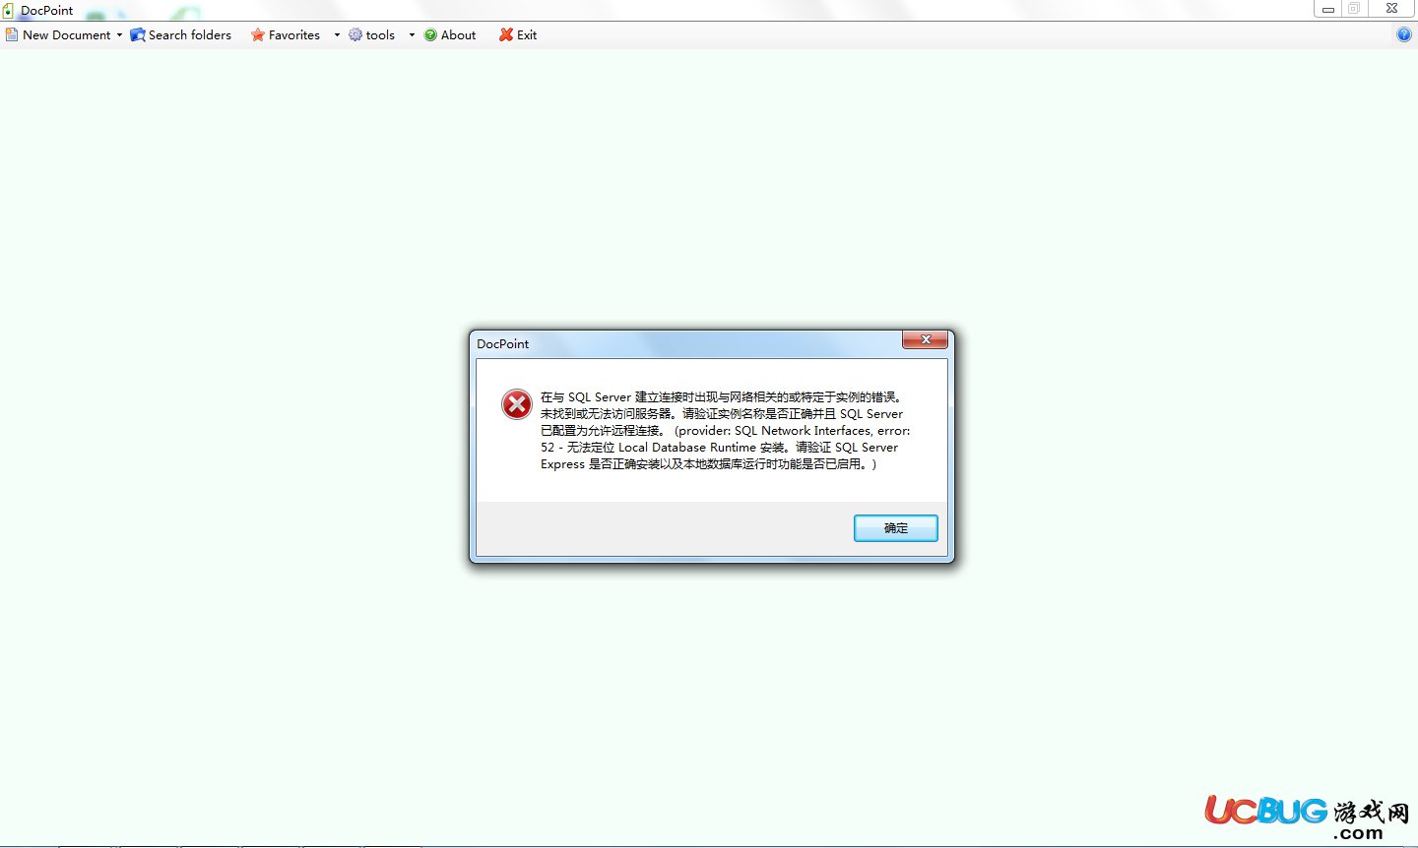Click the red X Exit button
This screenshot has height=848, width=1418.
click(518, 34)
